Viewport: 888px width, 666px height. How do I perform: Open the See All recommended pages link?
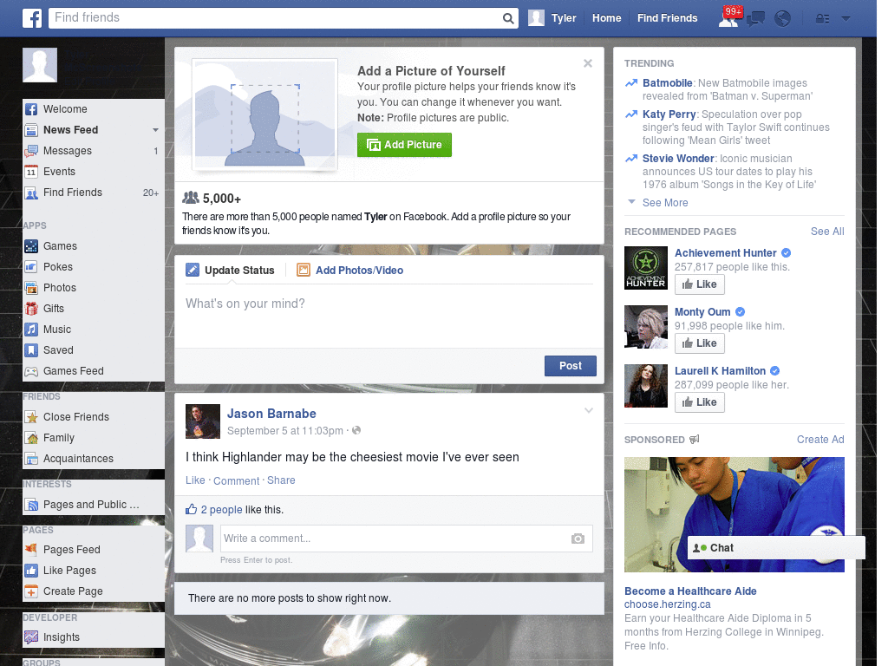point(826,231)
